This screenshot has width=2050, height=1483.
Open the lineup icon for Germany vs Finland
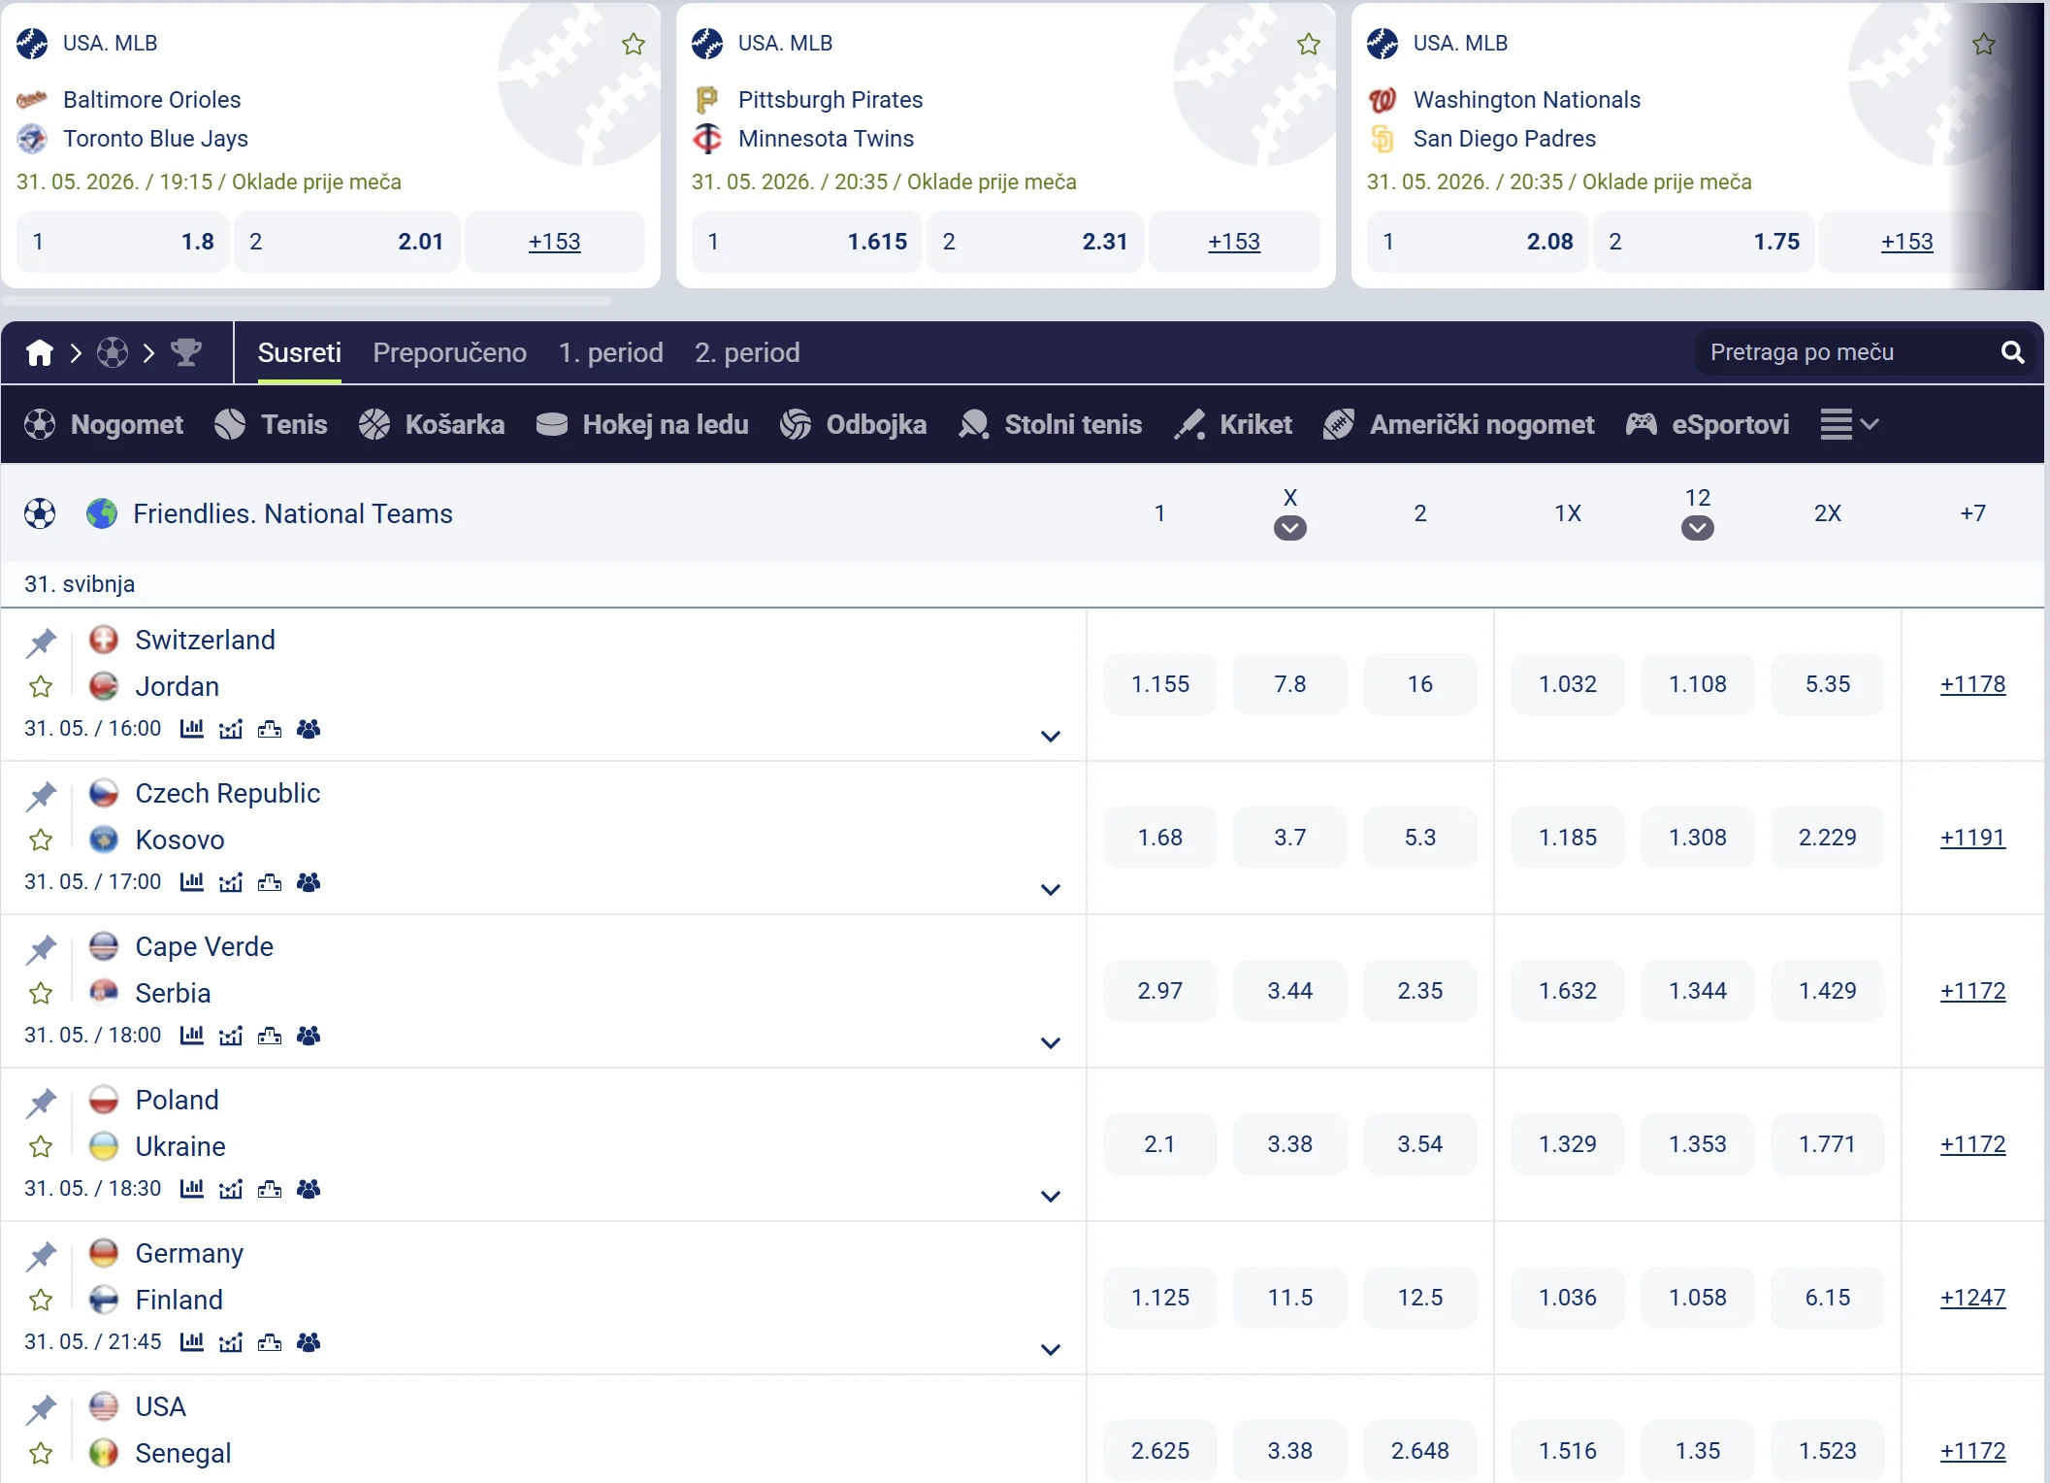pos(309,1342)
